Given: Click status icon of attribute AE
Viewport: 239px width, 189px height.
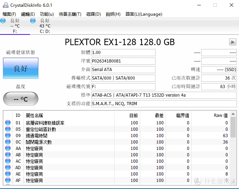Looking at the screenshot, I should point(8,174).
